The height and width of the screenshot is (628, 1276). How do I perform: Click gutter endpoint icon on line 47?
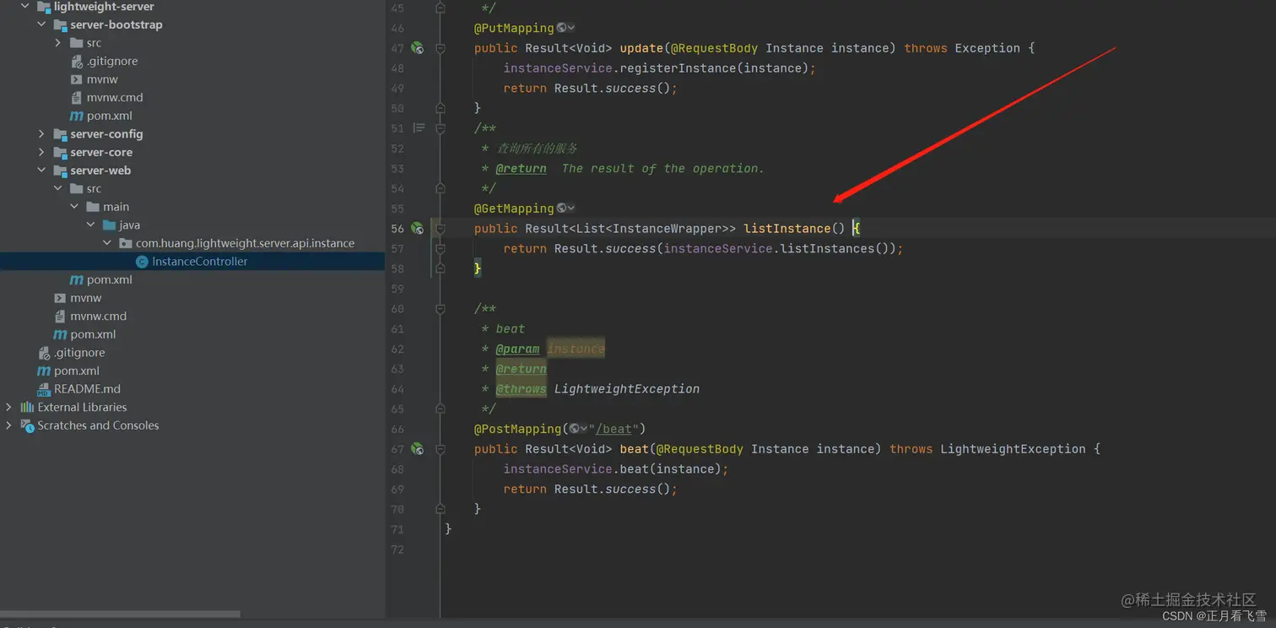[417, 48]
